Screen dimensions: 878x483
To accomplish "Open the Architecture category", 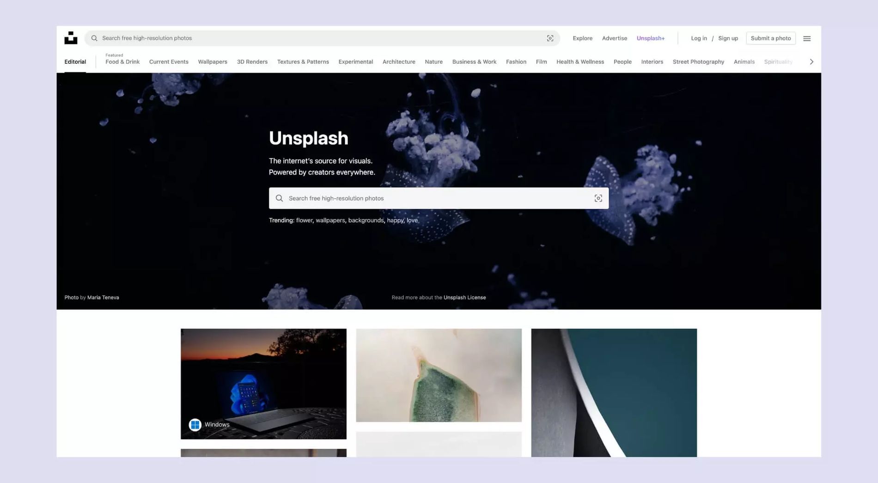I will coord(398,61).
